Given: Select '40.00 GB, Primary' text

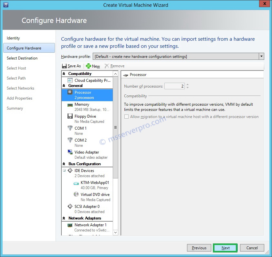Looking at the screenshot, I should pyautogui.click(x=94, y=188).
